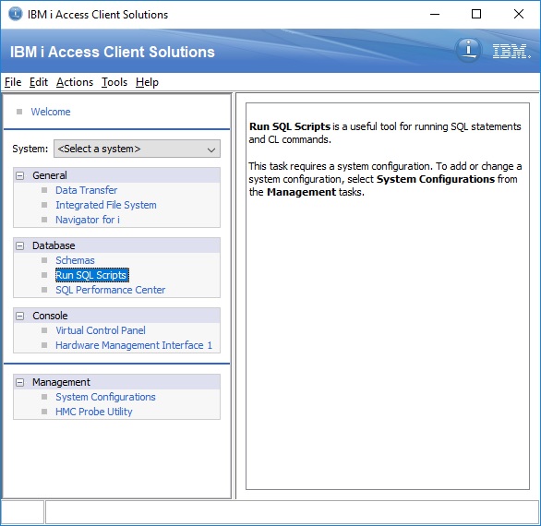Click the application icon in the title bar
The height and width of the screenshot is (526, 541).
[x=15, y=14]
